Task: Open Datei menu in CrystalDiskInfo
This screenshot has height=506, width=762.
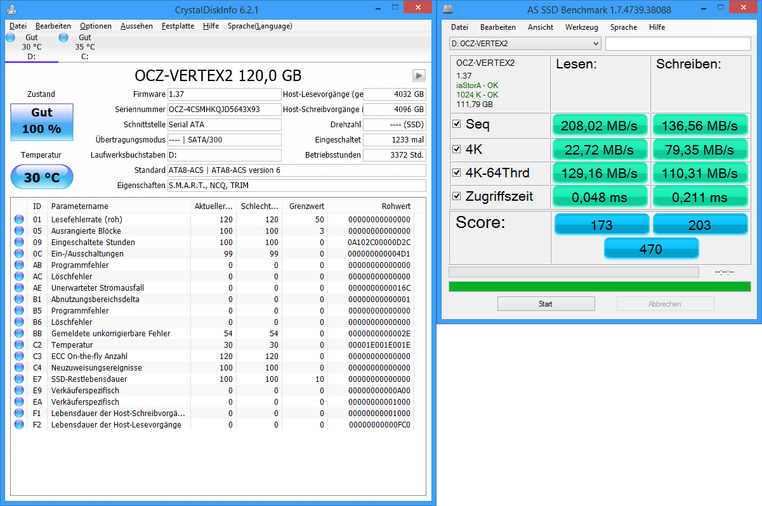Action: (18, 26)
